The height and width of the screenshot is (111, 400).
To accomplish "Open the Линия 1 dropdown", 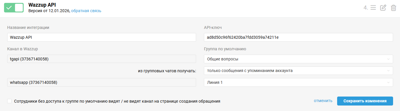I will (298, 82).
